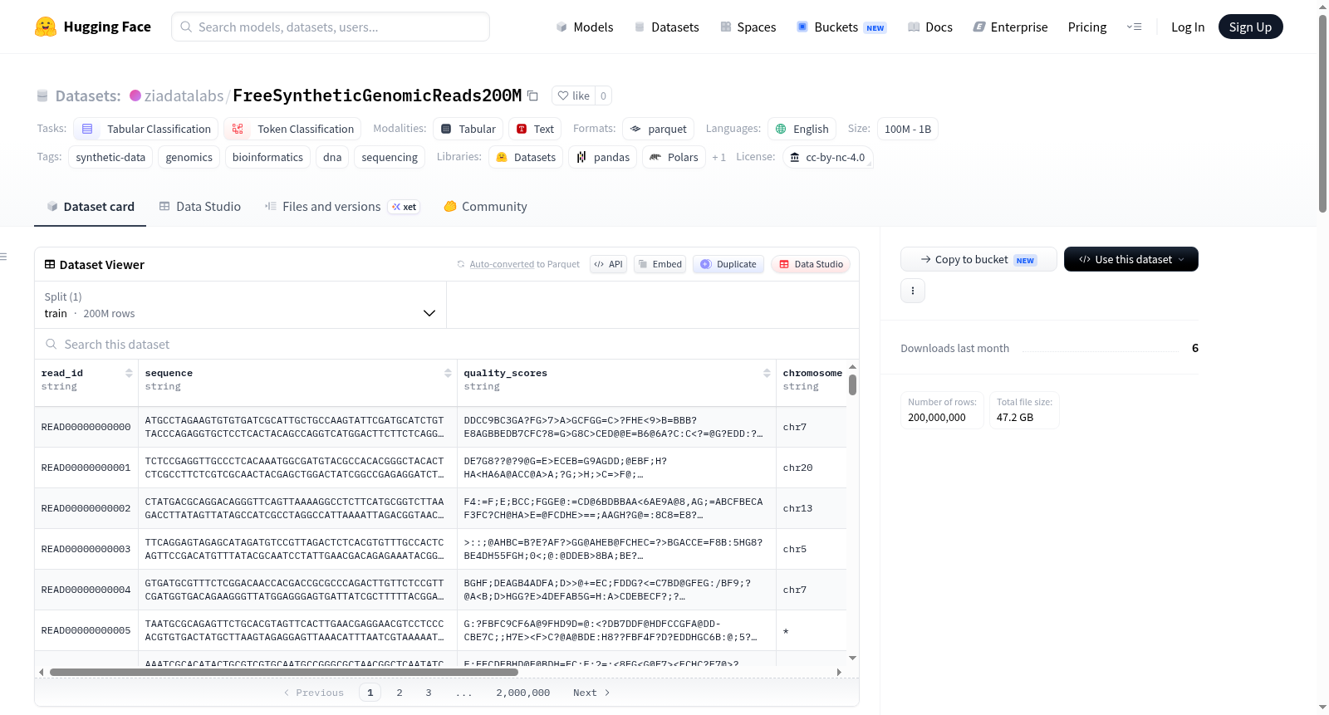This screenshot has width=1329, height=715.
Task: Click the table vertical scrollbar thumb
Action: [x=852, y=384]
